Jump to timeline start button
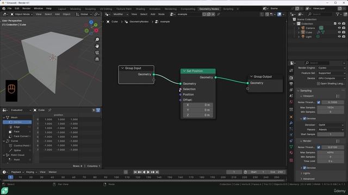 (135, 172)
